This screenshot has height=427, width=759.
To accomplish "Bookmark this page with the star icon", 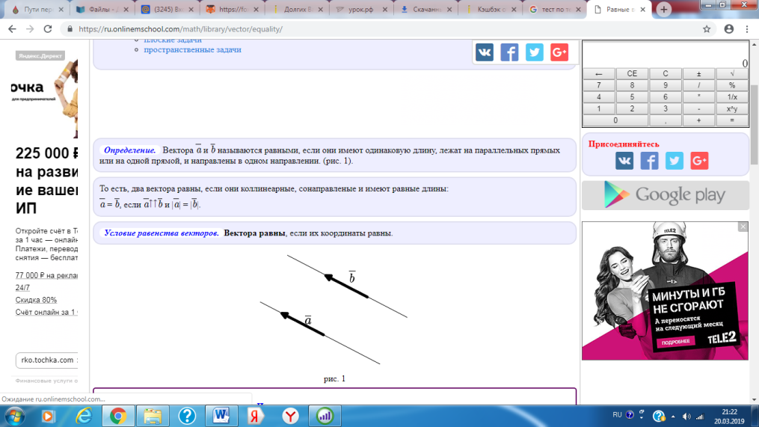I will point(707,29).
